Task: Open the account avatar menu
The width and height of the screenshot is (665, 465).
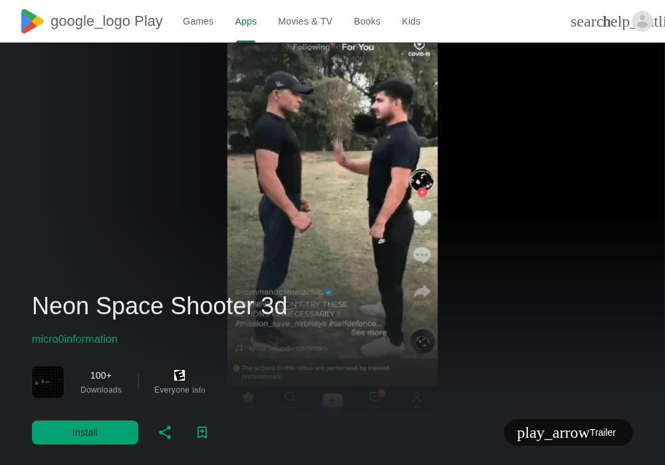Action: 642,21
